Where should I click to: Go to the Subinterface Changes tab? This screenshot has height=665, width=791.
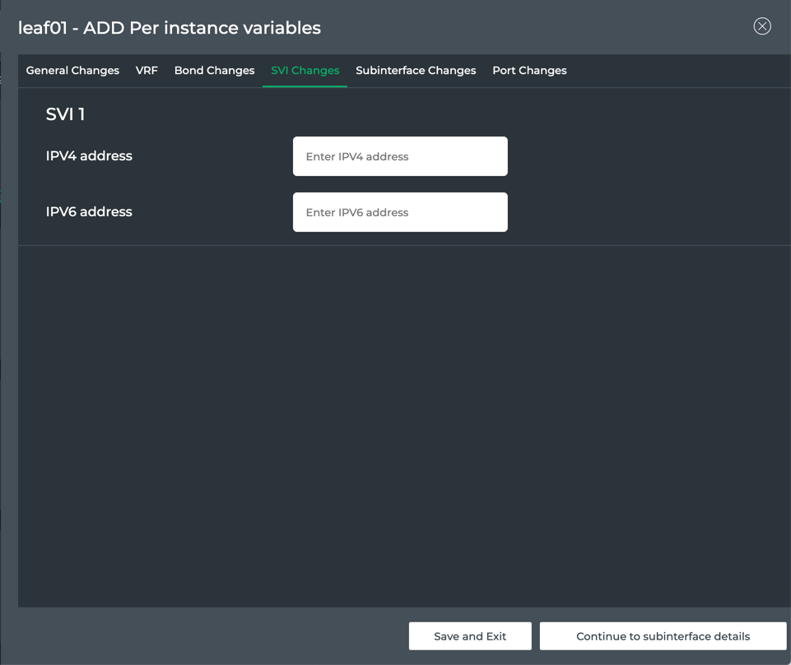pyautogui.click(x=416, y=71)
